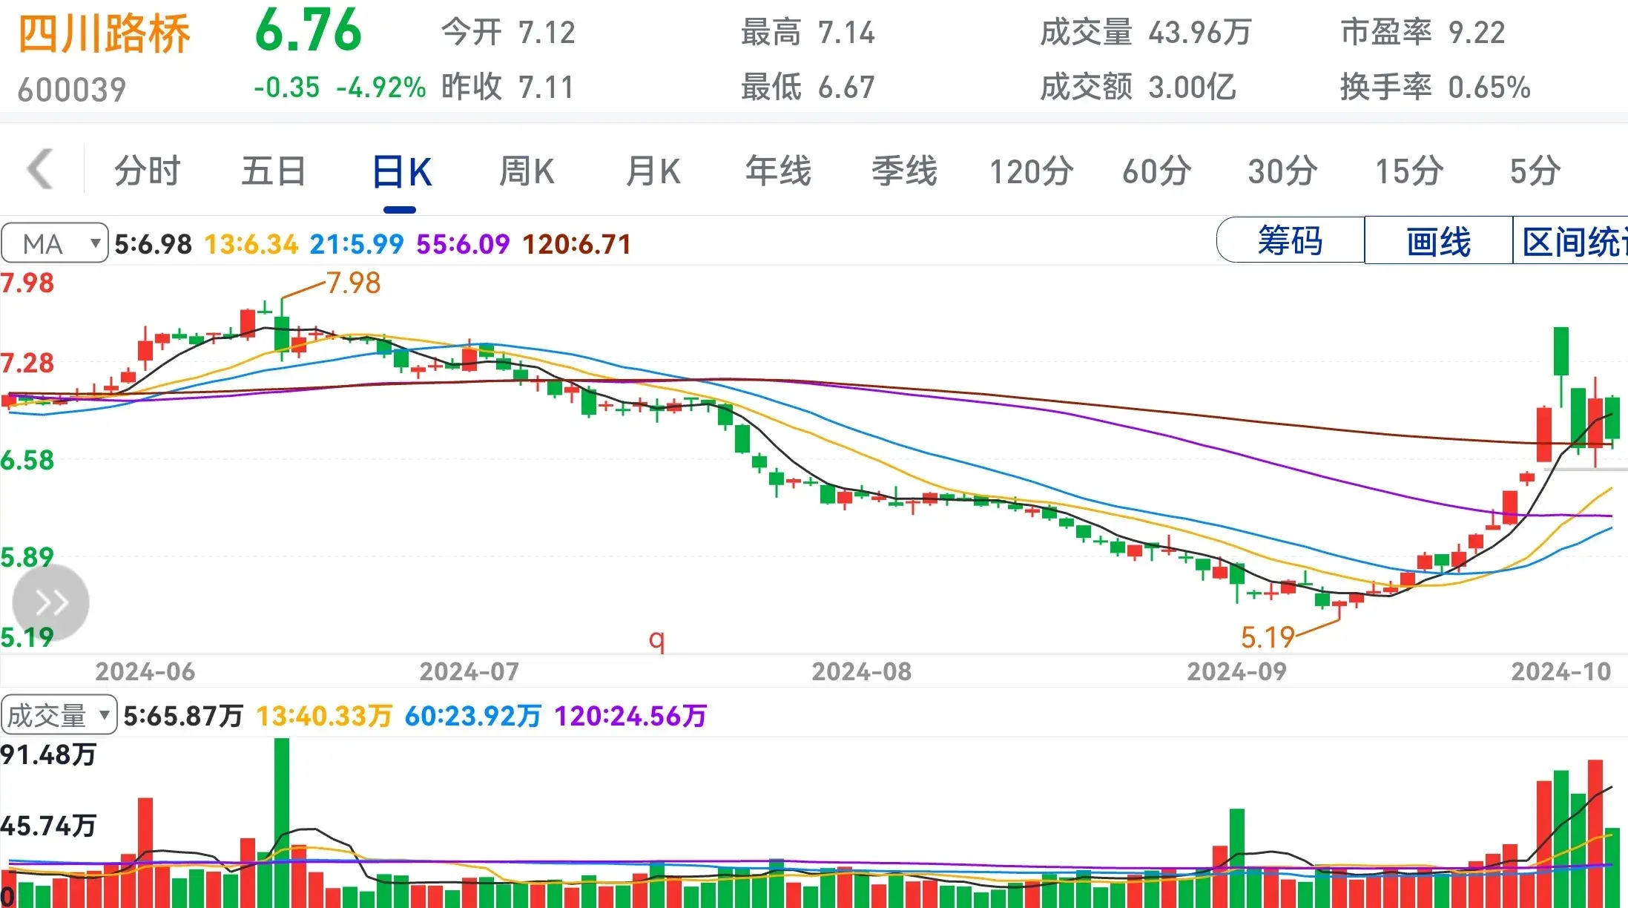Click the volume average 60:23.92万 label
The width and height of the screenshot is (1628, 908).
click(473, 716)
